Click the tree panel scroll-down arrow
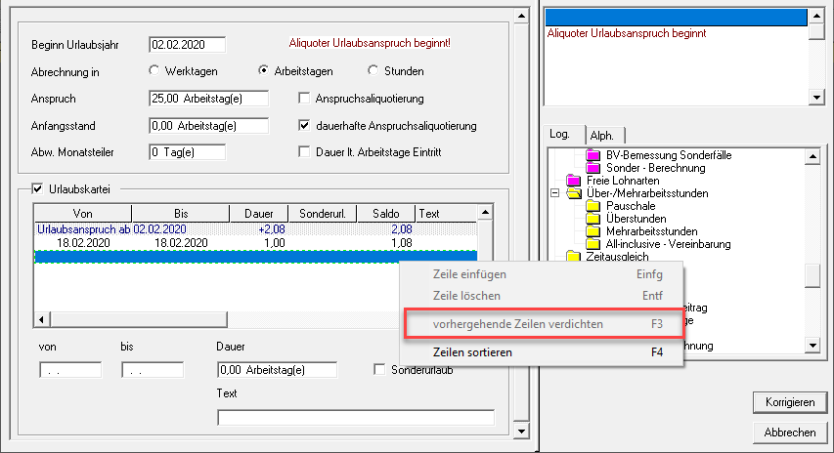 pyautogui.click(x=812, y=346)
